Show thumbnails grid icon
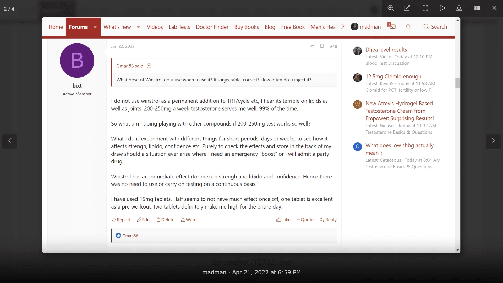 (477, 8)
